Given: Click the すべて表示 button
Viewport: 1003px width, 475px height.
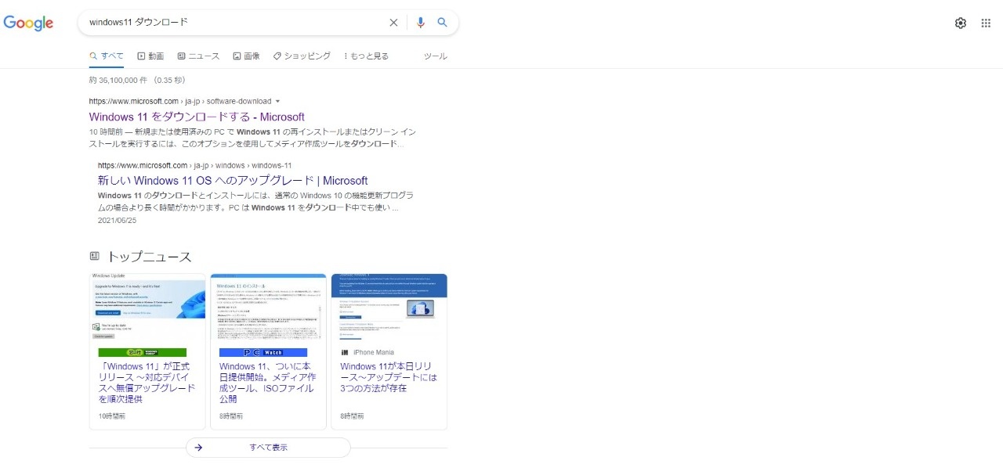Looking at the screenshot, I should [x=268, y=448].
